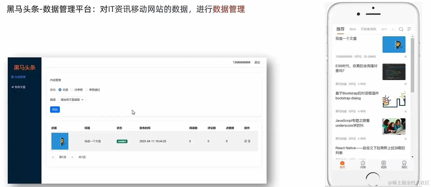Viewport: 431px width, 187px height.
Task: Click the 状态 column header in the table
Action: pos(119,128)
